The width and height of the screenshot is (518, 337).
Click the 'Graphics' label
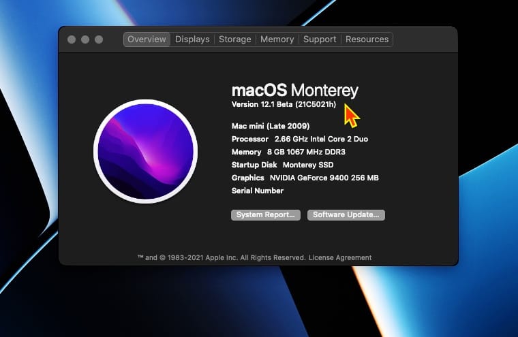click(248, 178)
